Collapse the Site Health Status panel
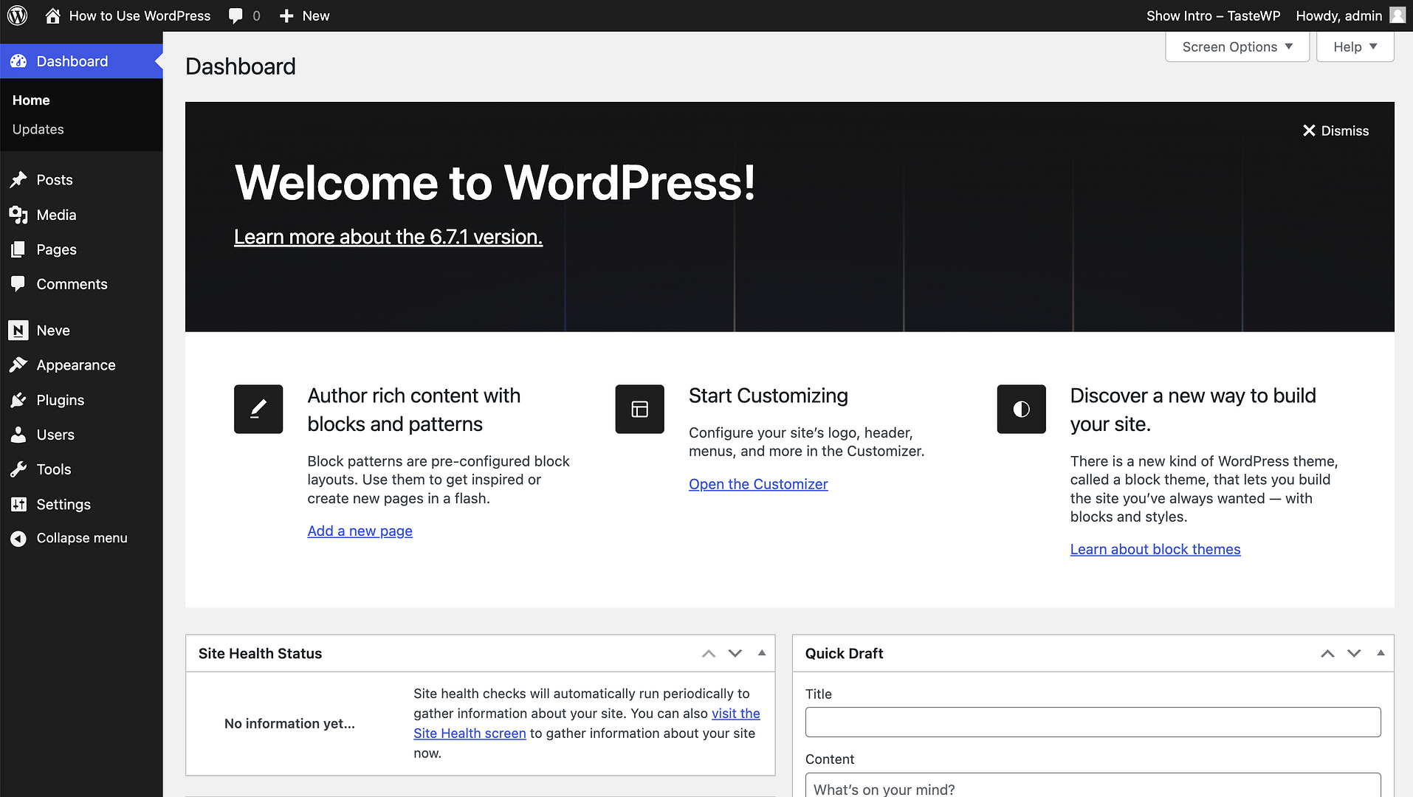Screen dimensions: 1413x797 (x=762, y=653)
